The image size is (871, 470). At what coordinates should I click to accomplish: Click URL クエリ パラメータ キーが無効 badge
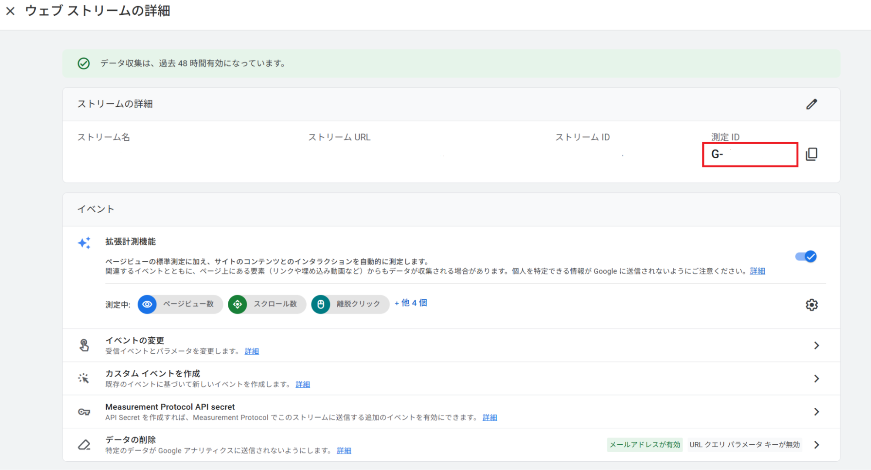745,445
